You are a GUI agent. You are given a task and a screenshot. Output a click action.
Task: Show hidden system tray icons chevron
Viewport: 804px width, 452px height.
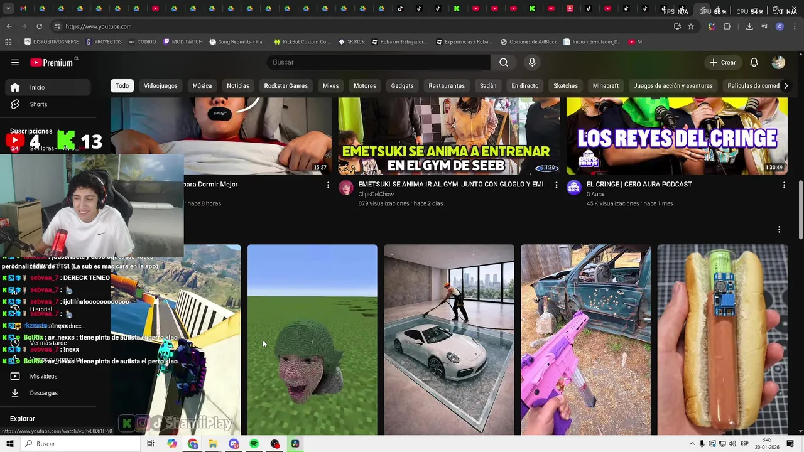(x=692, y=444)
